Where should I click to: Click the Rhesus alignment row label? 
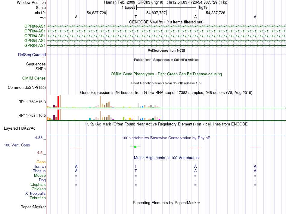pyautogui.click(x=39, y=171)
